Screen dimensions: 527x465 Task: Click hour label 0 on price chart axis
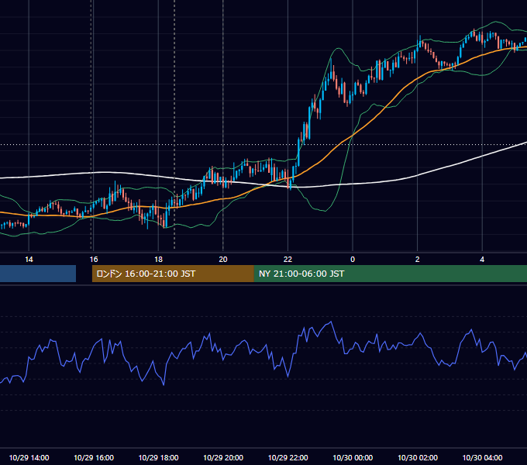353,260
